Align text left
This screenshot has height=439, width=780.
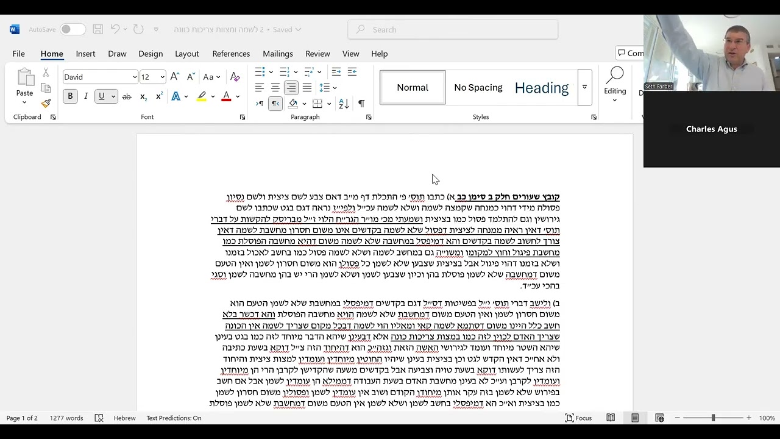pyautogui.click(x=260, y=88)
